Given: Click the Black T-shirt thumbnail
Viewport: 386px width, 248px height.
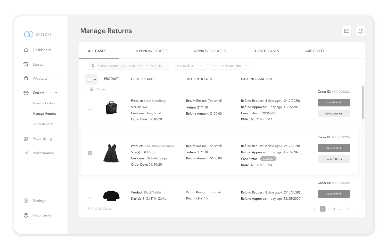Looking at the screenshot, I should [x=111, y=196].
